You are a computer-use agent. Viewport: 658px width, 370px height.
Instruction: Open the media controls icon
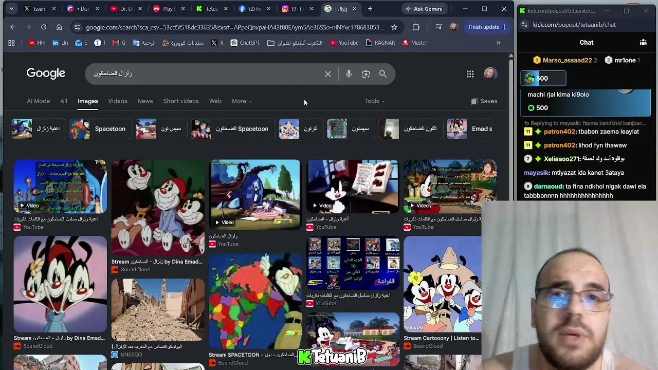(x=438, y=27)
